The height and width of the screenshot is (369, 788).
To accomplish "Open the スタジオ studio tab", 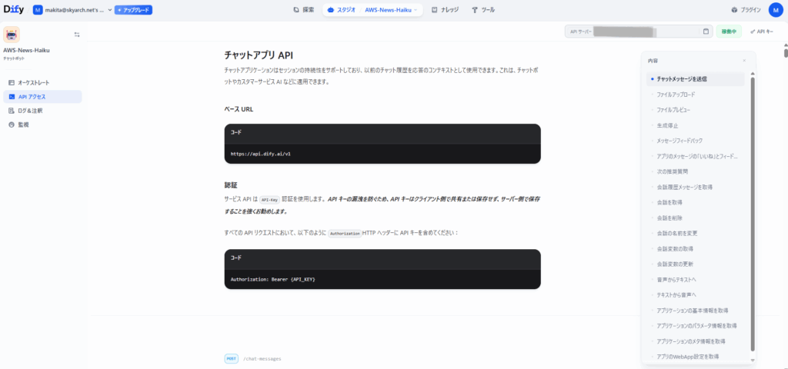I will click(341, 10).
